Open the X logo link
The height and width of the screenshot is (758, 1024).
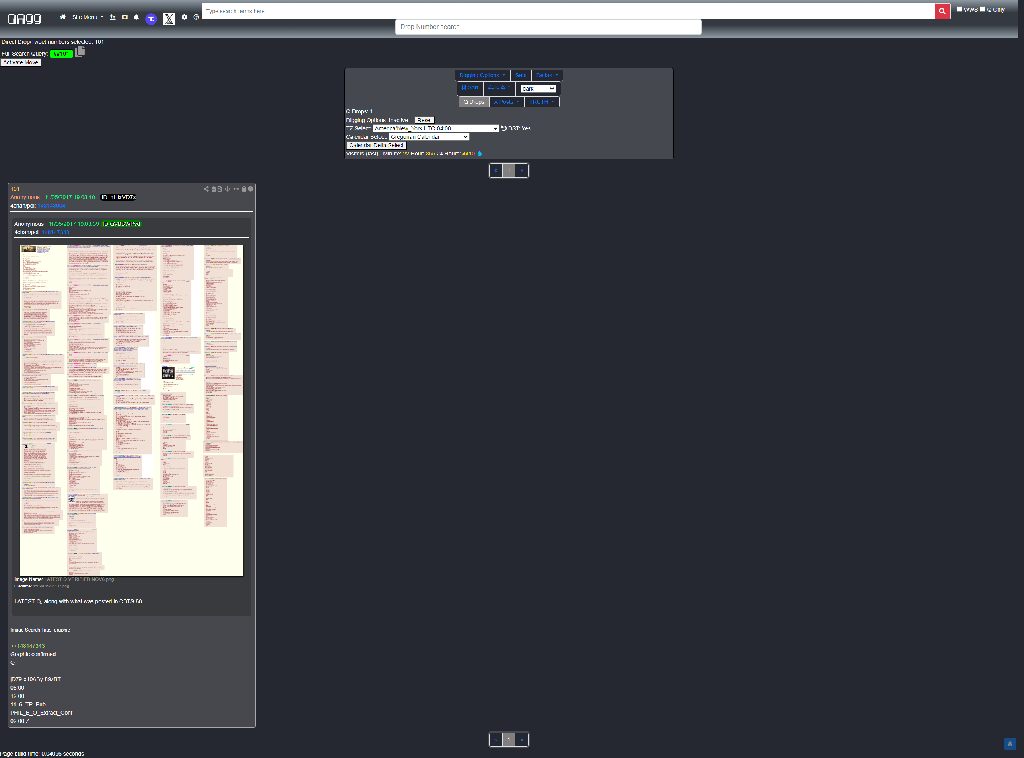point(169,19)
